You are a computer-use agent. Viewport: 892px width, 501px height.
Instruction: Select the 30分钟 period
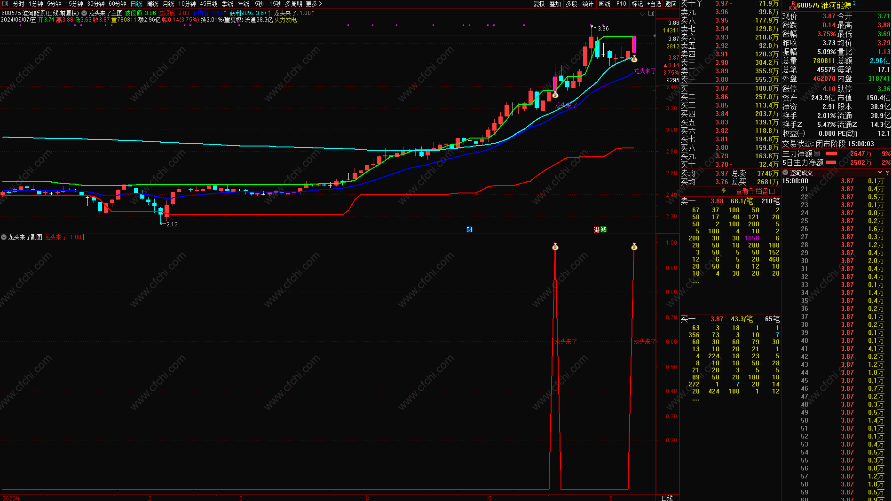tap(96, 4)
